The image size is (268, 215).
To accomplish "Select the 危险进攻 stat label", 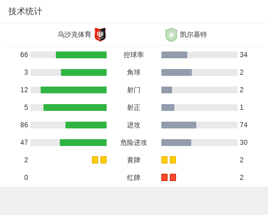I will point(134,143).
